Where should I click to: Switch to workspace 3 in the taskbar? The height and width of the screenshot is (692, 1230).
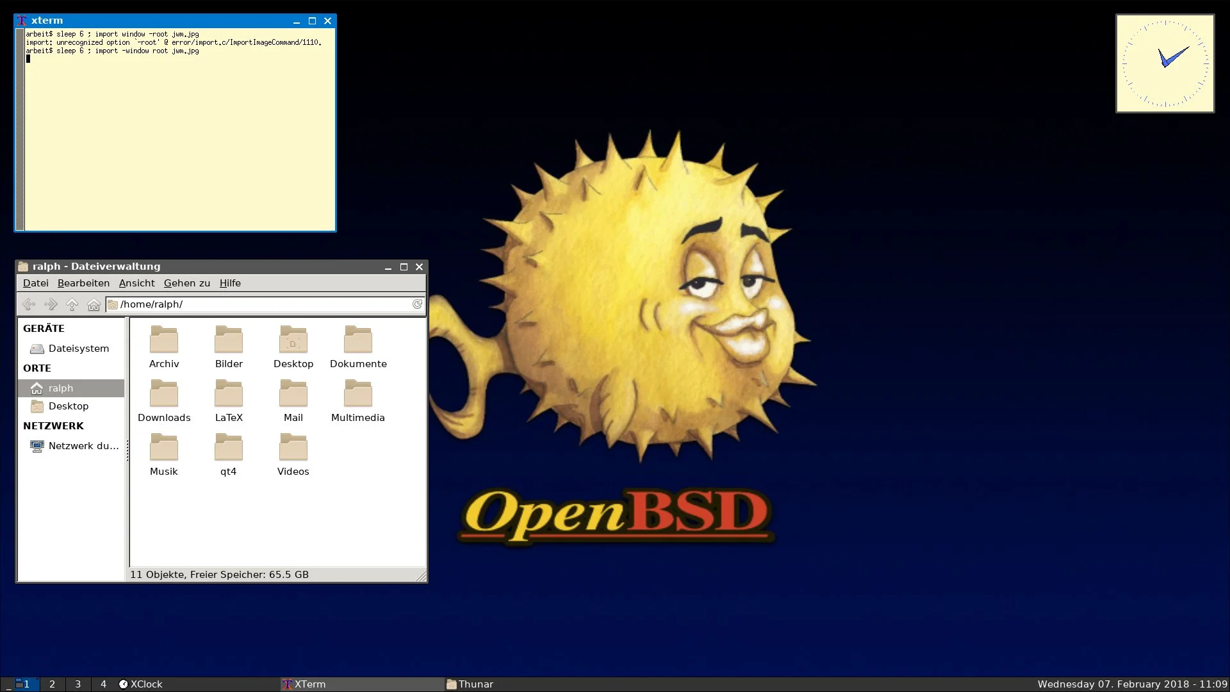pyautogui.click(x=78, y=684)
